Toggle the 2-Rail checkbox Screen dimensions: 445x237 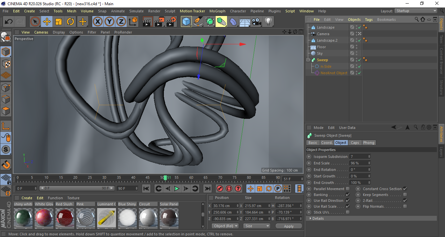pos(405,201)
